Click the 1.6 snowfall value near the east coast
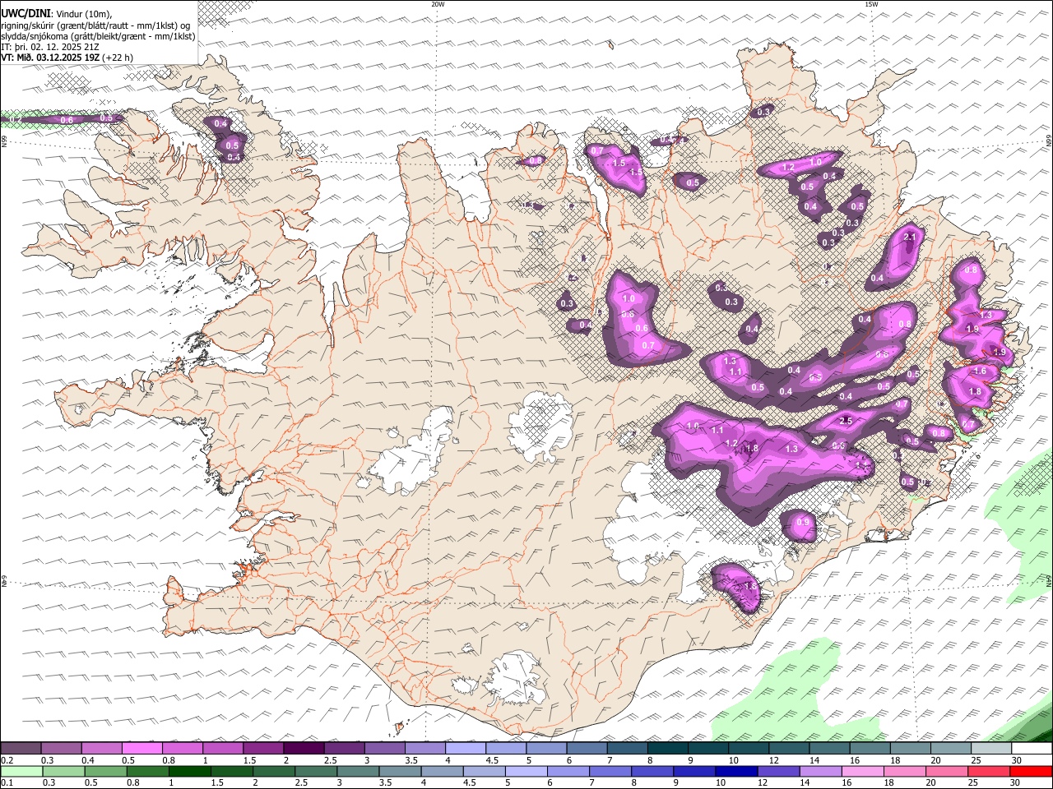1053x789 pixels. point(980,371)
